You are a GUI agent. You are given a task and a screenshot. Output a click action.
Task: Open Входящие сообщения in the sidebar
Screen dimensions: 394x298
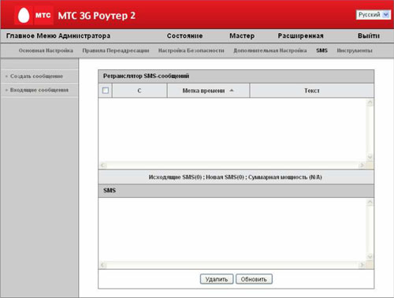pyautogui.click(x=39, y=90)
